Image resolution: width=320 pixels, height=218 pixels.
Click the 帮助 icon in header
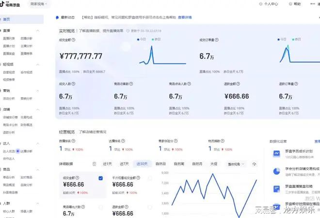(290, 4)
